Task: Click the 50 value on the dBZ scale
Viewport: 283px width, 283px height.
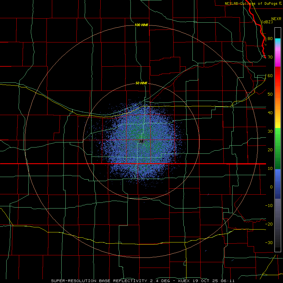Action: 270,94
